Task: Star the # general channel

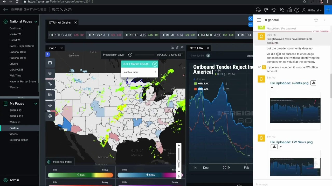Action: [x=316, y=20]
